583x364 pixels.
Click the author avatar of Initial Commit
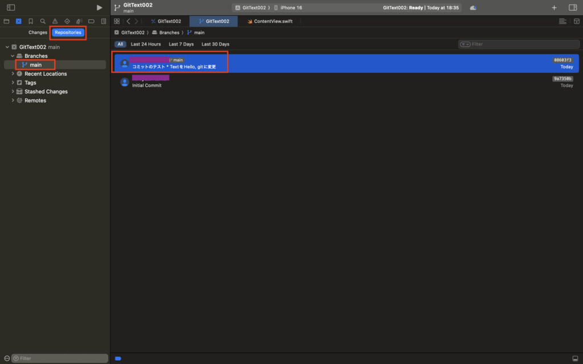(125, 82)
